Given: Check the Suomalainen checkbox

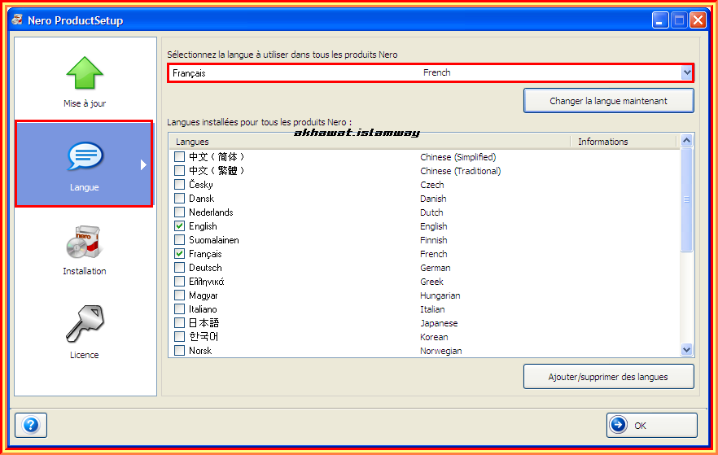Looking at the screenshot, I should pos(179,240).
